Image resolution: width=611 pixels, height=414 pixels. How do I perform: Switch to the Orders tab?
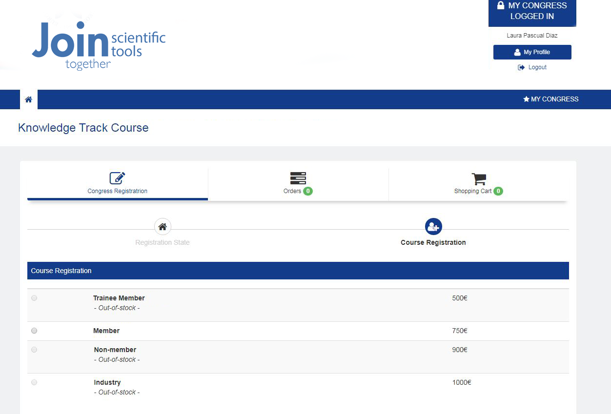click(298, 184)
